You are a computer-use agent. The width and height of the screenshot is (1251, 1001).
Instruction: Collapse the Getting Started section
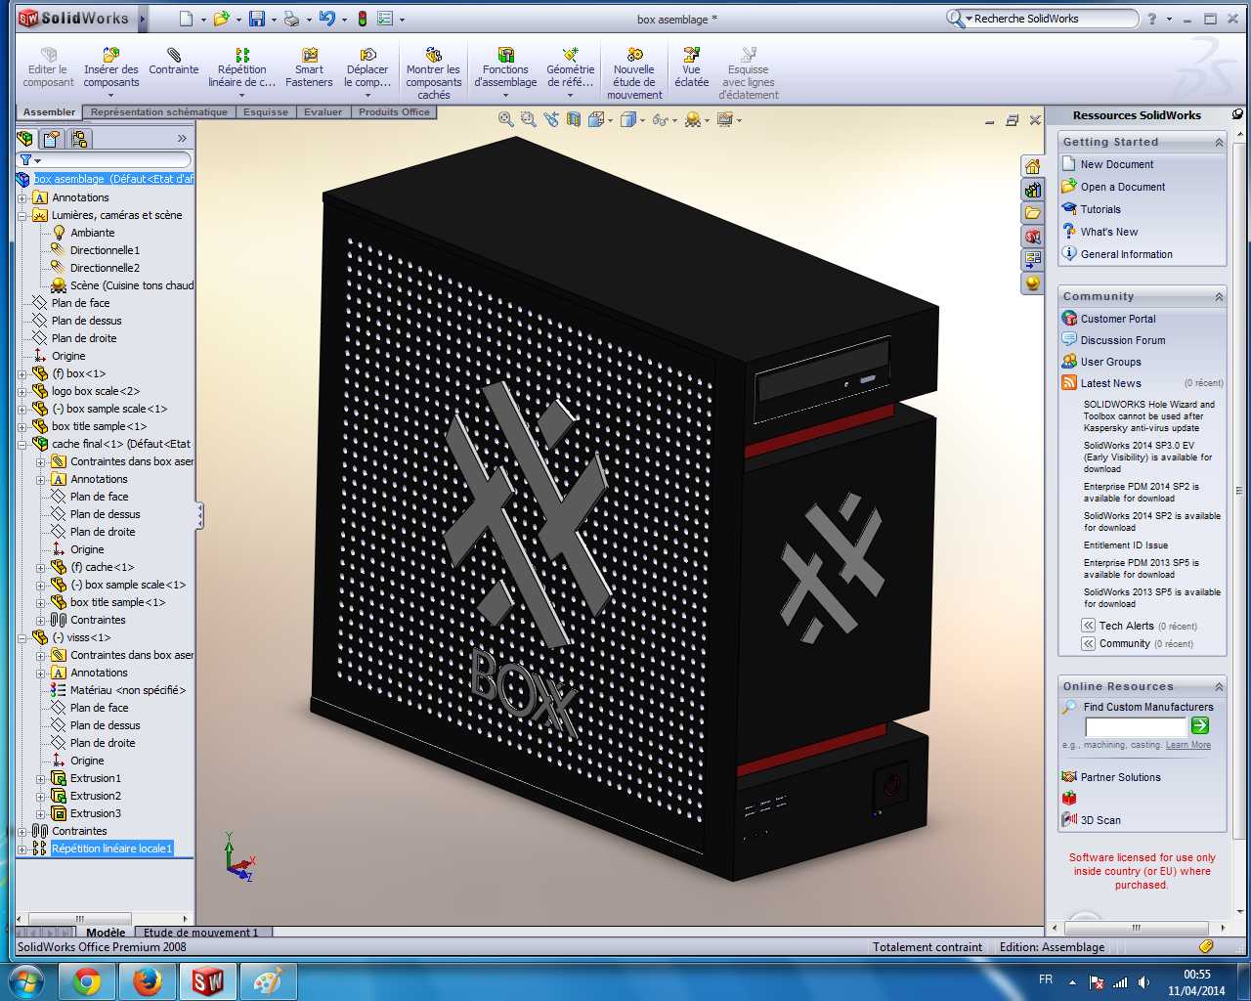point(1219,143)
